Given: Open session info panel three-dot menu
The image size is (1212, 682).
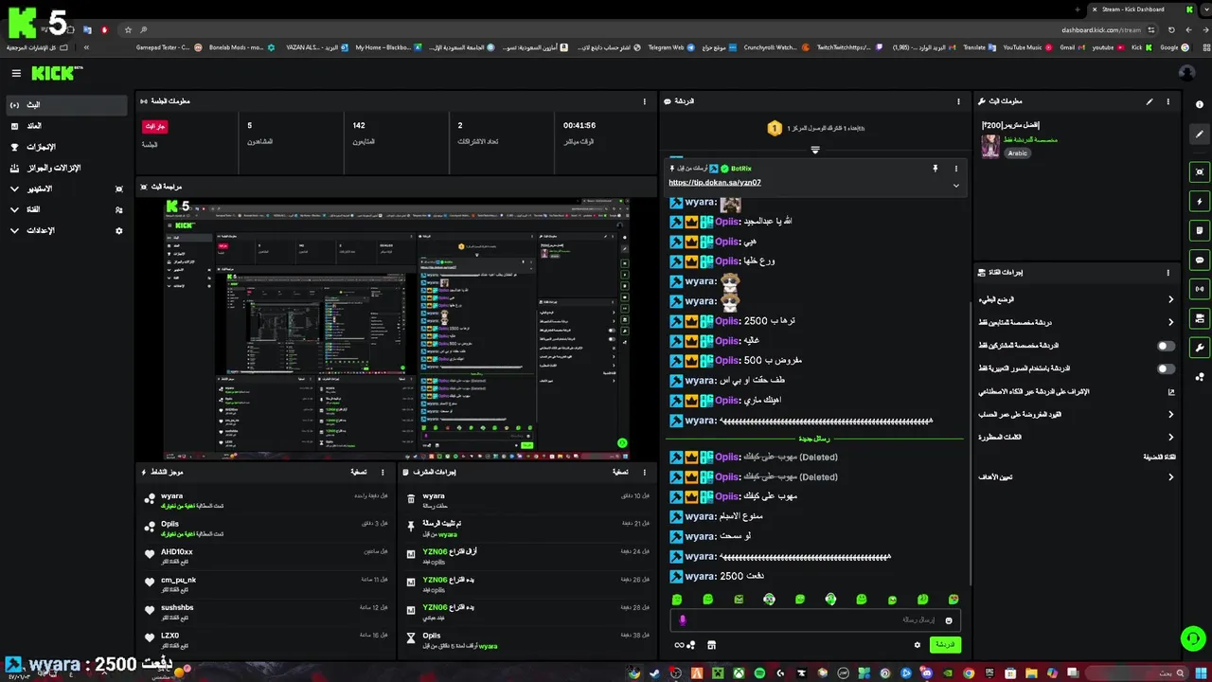Looking at the screenshot, I should pyautogui.click(x=645, y=101).
